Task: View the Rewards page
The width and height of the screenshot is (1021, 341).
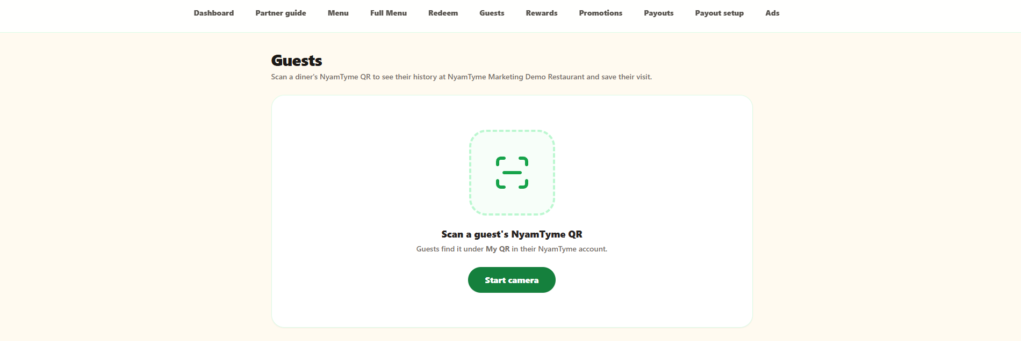Action: click(542, 13)
